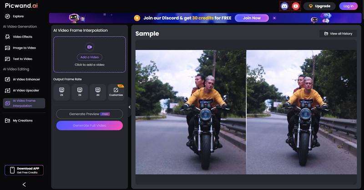Click the AI Video Enhancer icon
The image size is (364, 190).
click(x=7, y=80)
